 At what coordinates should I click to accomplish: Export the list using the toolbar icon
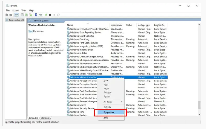pos(30,15)
